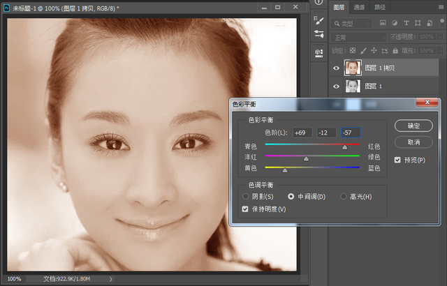Viewport: 447px width, 286px height.
Task: Click the lock position move icon
Action: coord(373,50)
